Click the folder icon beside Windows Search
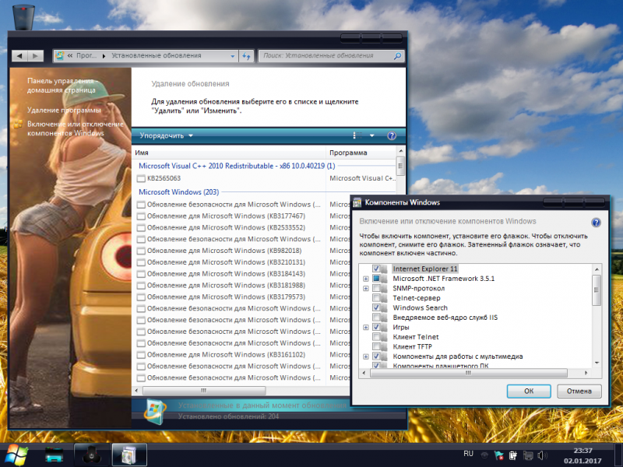The height and width of the screenshot is (467, 623). coord(384,307)
